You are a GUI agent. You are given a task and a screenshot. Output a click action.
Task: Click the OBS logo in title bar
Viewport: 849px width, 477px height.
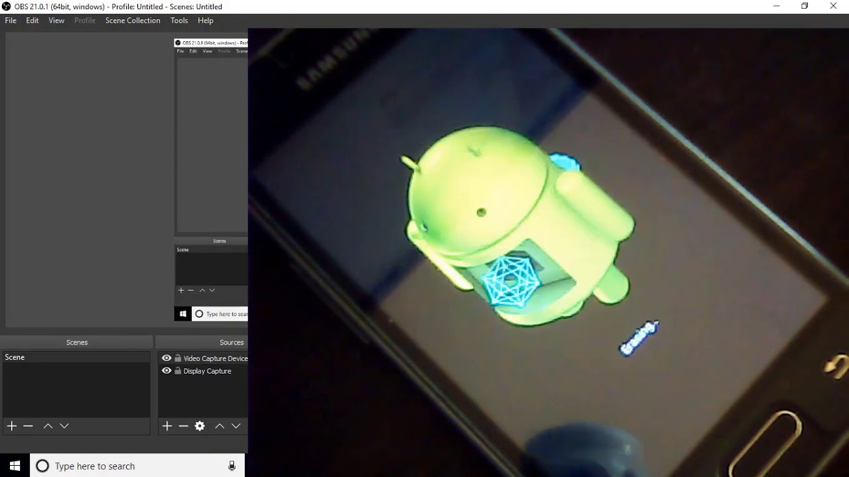click(7, 7)
